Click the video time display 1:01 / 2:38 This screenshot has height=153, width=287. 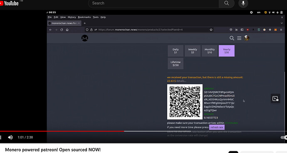25,137
